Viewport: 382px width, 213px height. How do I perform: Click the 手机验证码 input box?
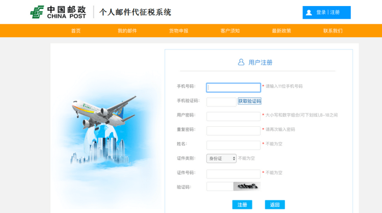221,102
